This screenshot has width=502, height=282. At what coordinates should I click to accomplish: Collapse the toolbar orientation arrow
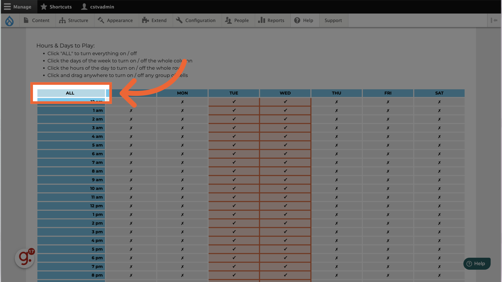494,20
